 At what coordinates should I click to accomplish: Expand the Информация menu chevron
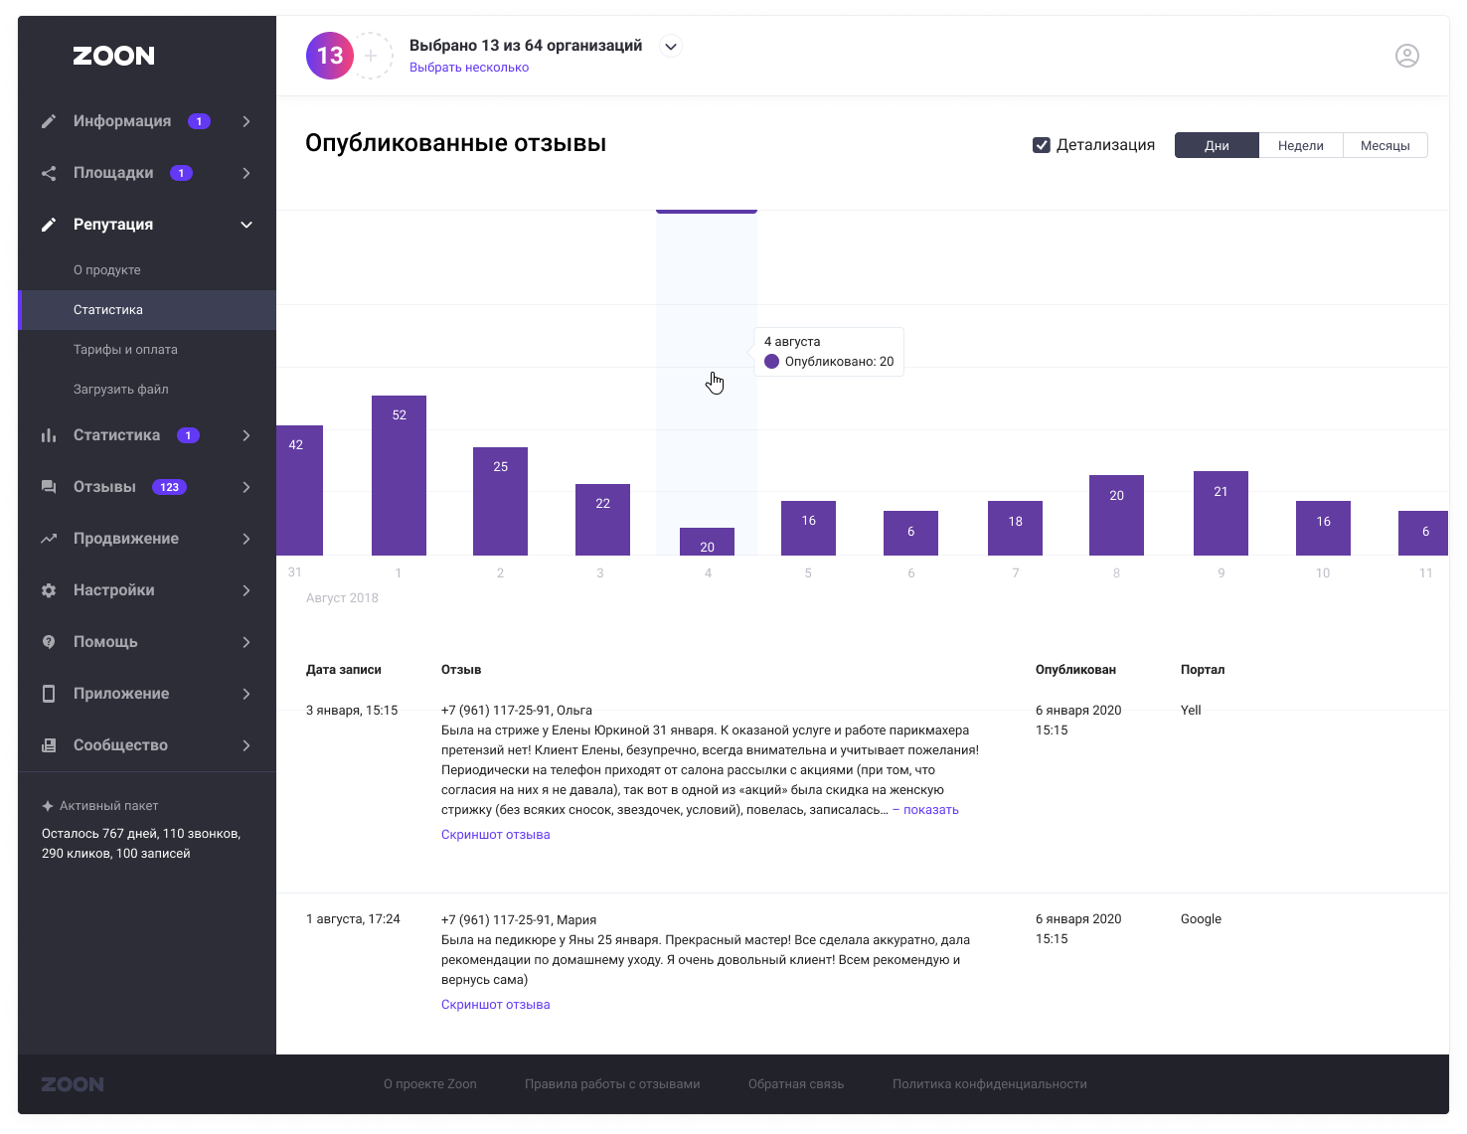(246, 121)
